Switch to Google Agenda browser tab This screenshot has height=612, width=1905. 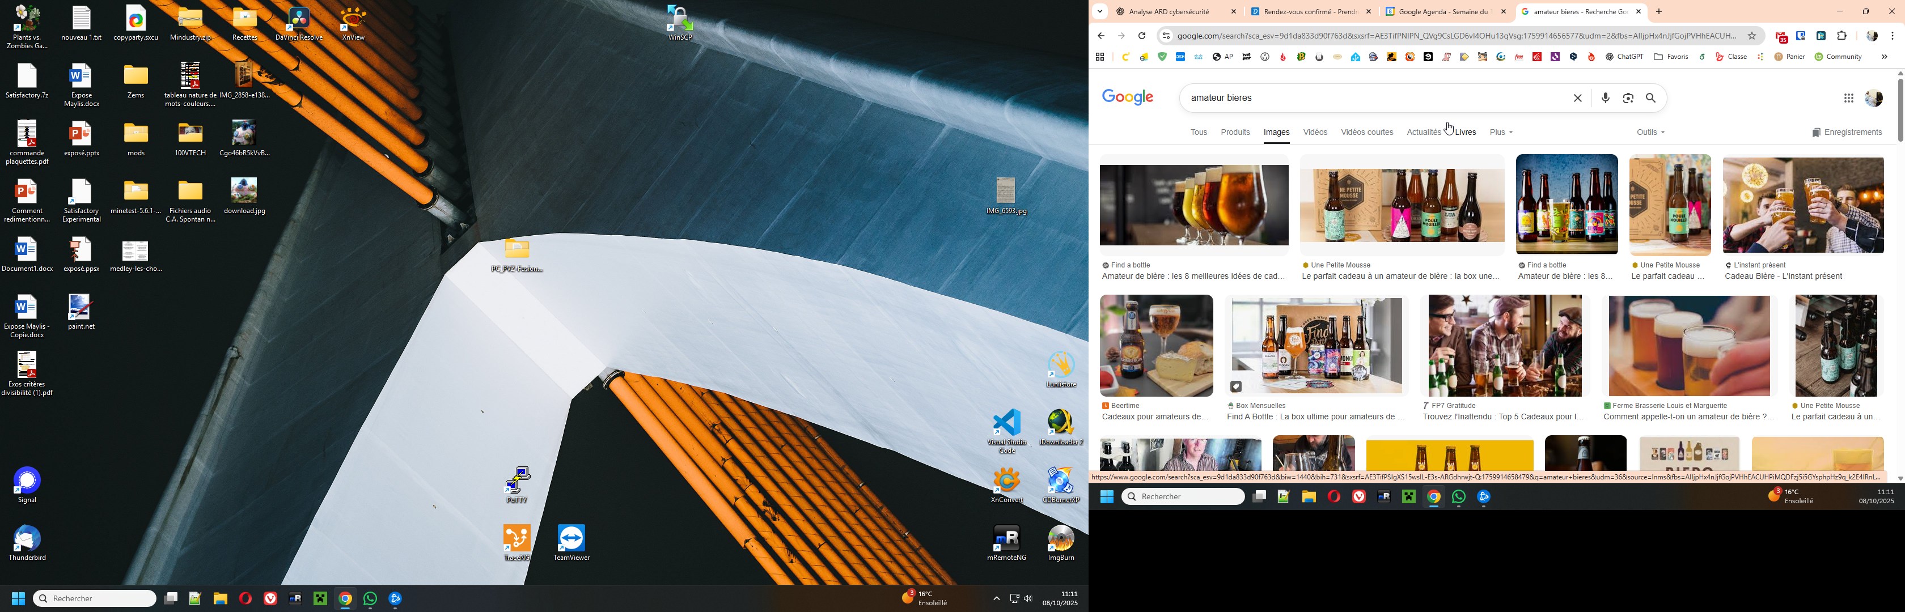click(1444, 12)
